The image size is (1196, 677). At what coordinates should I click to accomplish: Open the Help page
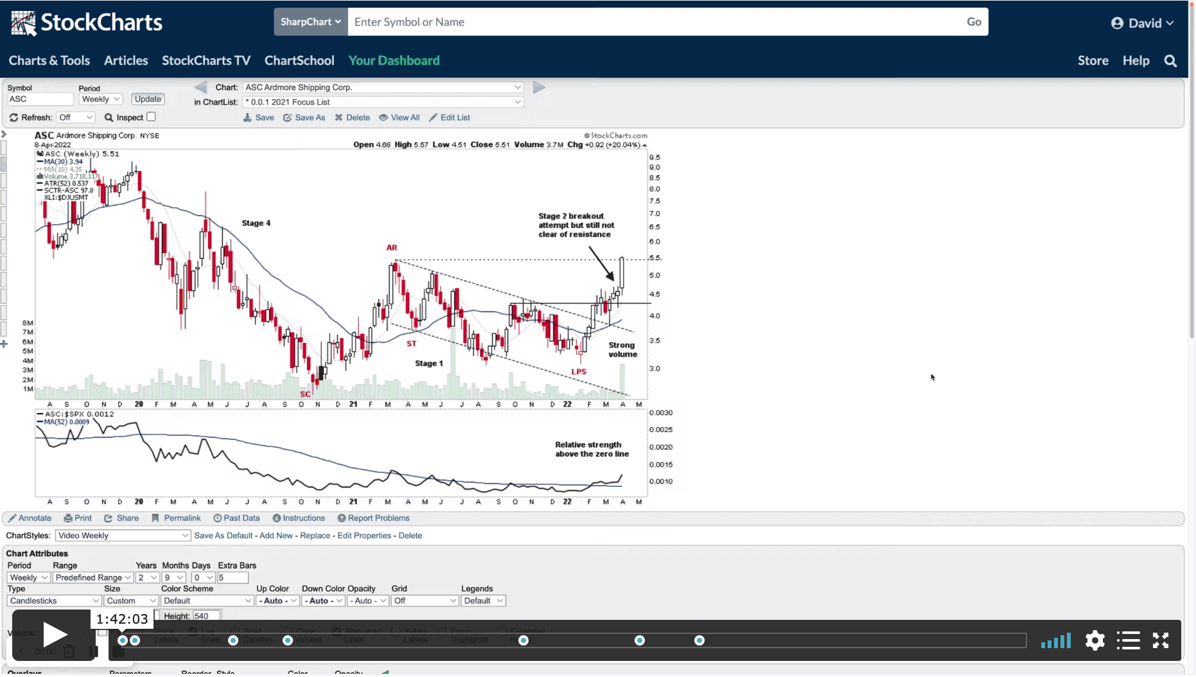pyautogui.click(x=1136, y=60)
